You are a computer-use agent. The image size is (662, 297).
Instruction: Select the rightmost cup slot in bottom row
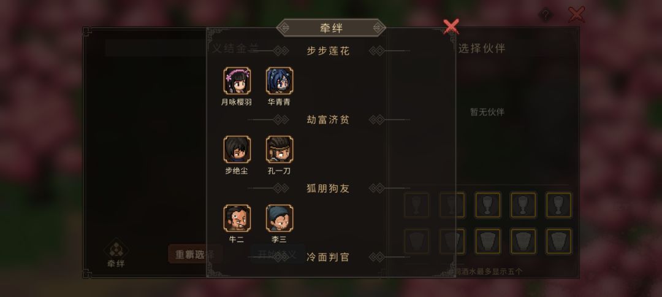coord(559,242)
